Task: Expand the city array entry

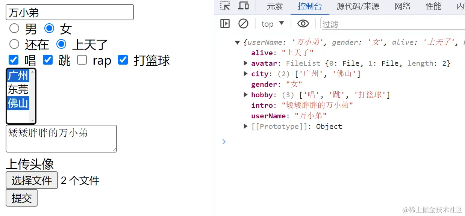Action: 246,74
